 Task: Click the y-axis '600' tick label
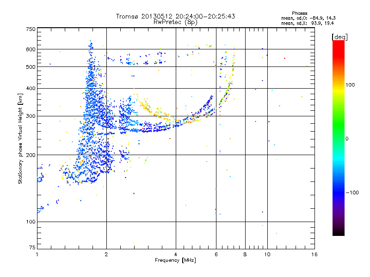(x=31, y=49)
